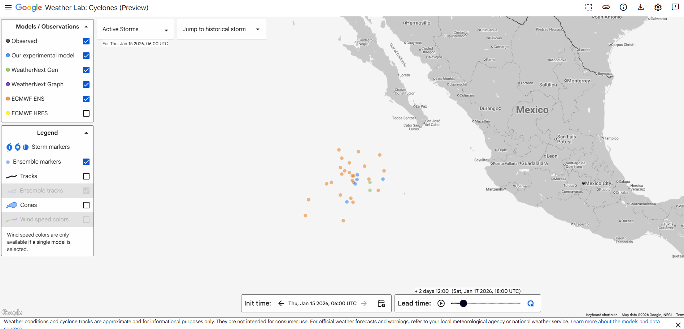
Task: Open the Active Storms dropdown
Action: 135,29
